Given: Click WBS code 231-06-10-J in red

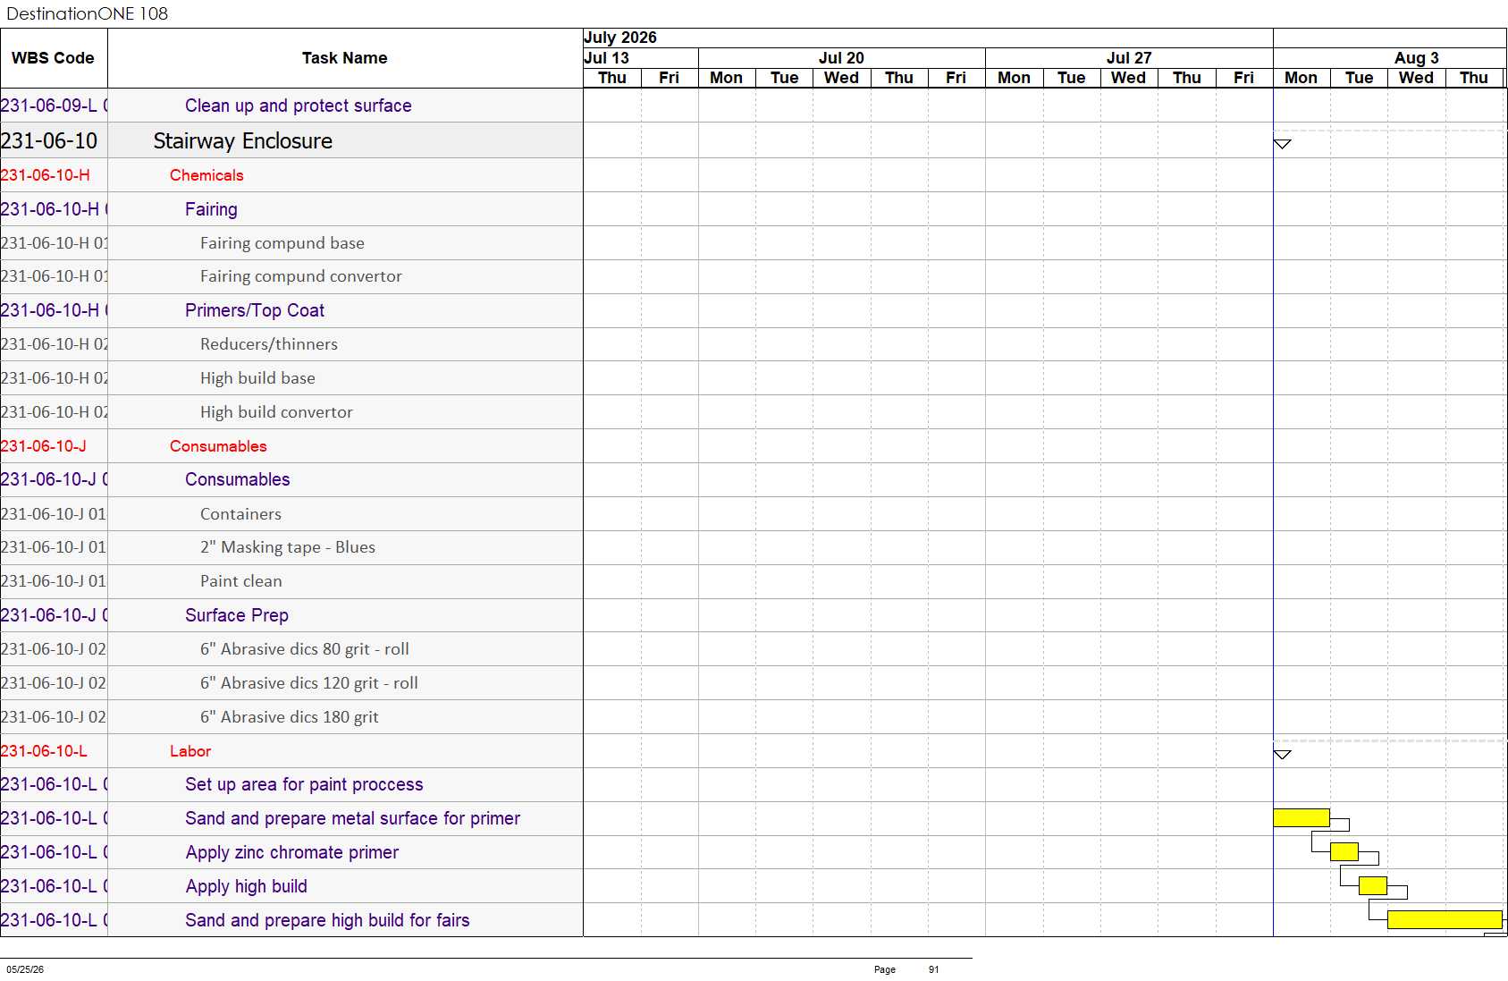Looking at the screenshot, I should pos(44,446).
